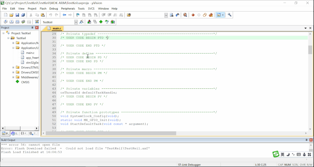The height and width of the screenshot is (167, 314).
Task: Collapse the Application/U folder
Action: (x=13, y=48)
